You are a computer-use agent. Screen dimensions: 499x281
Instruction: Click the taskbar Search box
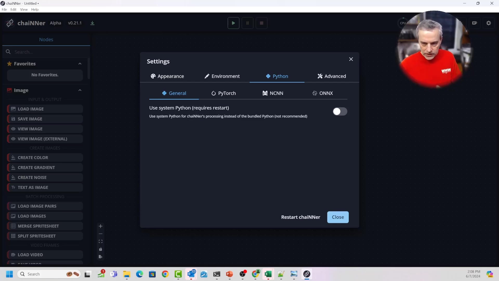coord(49,274)
